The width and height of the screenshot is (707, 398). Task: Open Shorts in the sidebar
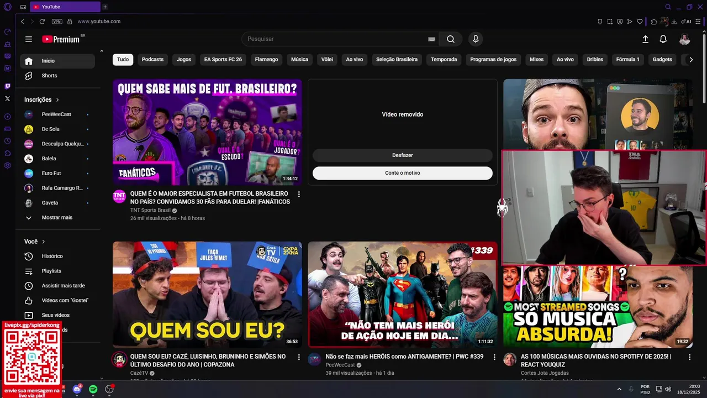pos(57,76)
